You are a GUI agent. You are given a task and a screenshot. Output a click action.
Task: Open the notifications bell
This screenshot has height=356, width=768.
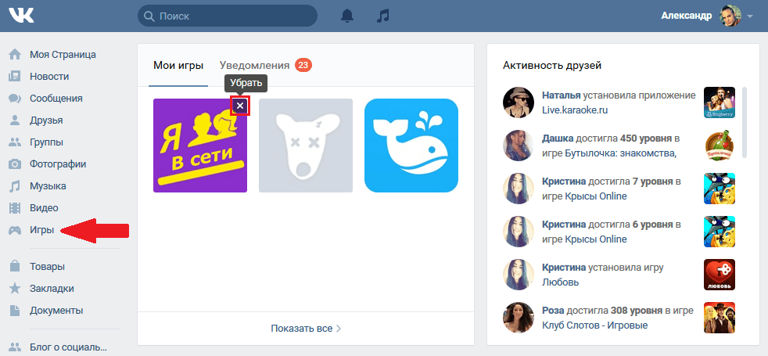click(x=347, y=16)
